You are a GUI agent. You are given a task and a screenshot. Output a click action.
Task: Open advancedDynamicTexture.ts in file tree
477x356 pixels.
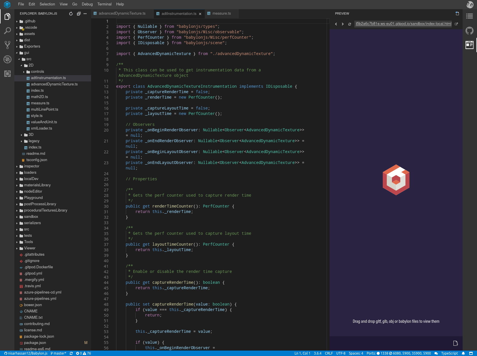pyautogui.click(x=53, y=84)
